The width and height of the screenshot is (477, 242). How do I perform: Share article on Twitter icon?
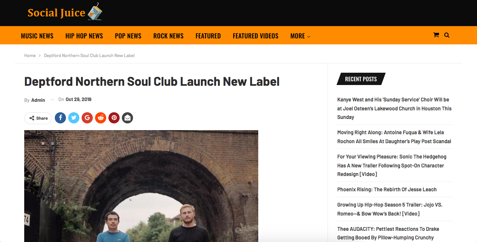tap(74, 118)
